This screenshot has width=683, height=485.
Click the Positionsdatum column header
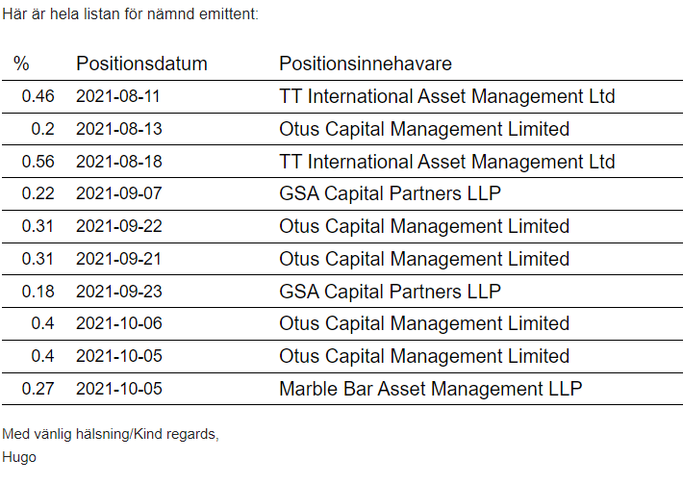[x=141, y=64]
